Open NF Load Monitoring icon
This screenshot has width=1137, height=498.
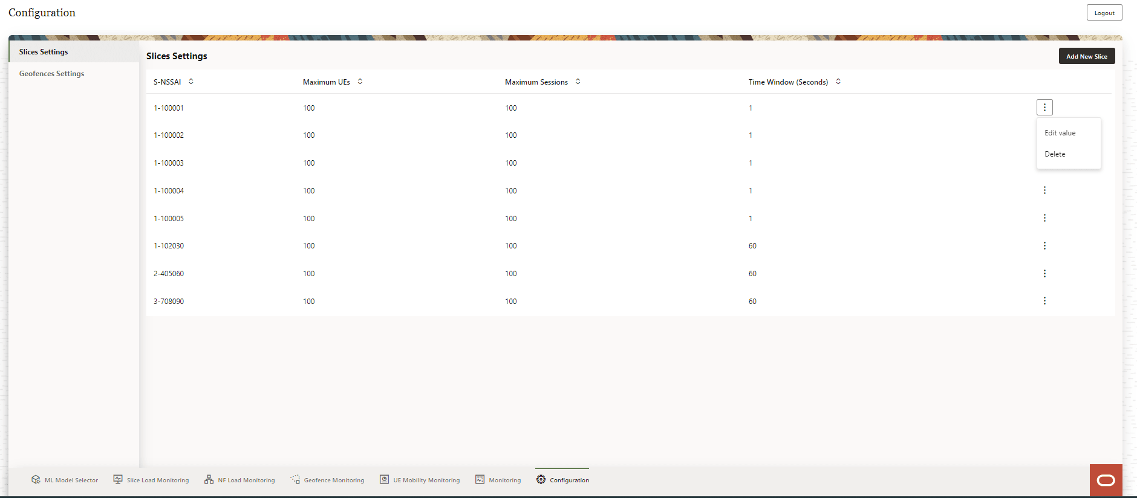coord(209,479)
